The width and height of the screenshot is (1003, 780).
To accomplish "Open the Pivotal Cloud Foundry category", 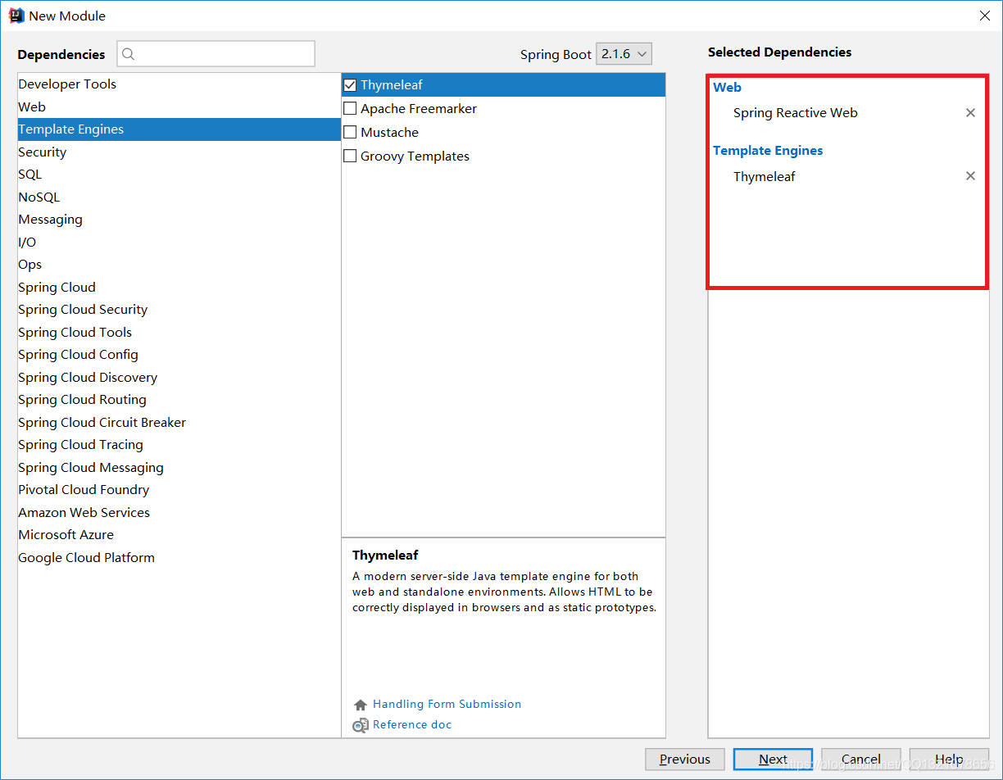I will coord(179,490).
